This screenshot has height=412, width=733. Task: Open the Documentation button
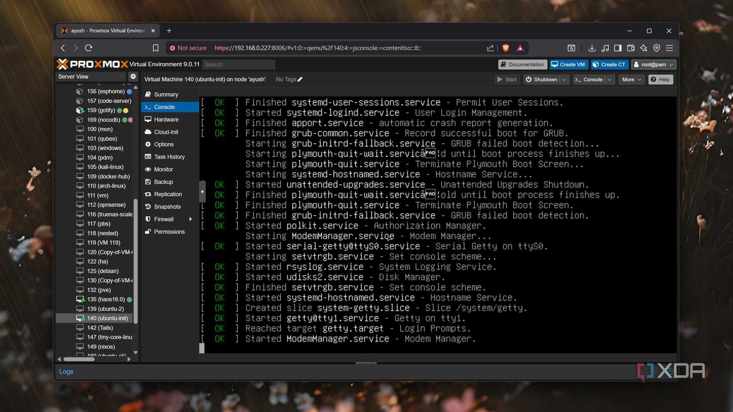[x=522, y=64]
